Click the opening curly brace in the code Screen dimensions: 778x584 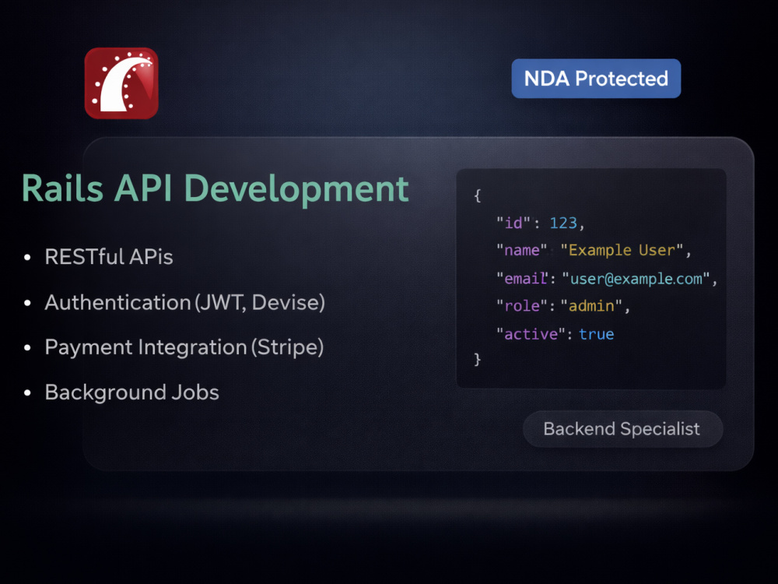(478, 195)
